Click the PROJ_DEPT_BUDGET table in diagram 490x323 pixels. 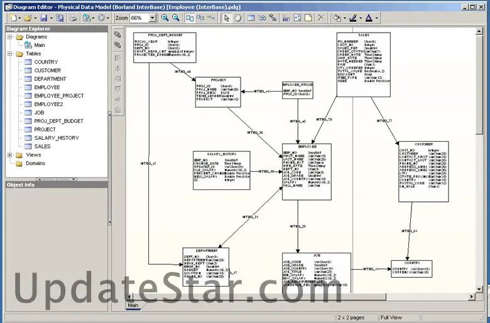(x=165, y=48)
